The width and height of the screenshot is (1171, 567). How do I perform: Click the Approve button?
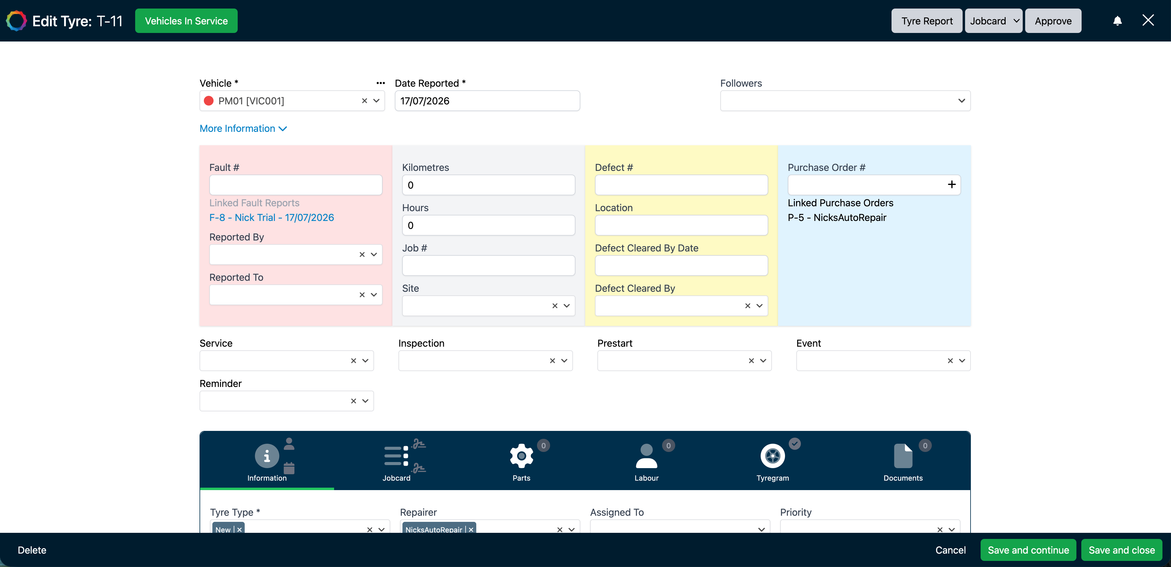click(1053, 21)
